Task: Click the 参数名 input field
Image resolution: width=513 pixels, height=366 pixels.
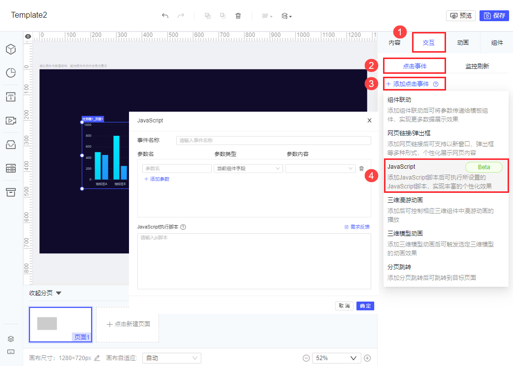Action: point(177,169)
